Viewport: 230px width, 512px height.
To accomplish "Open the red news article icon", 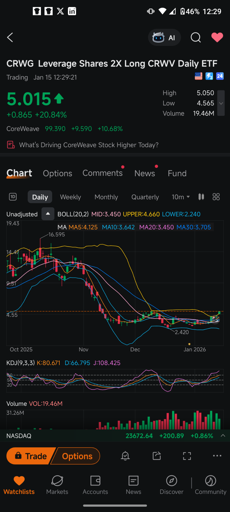I will coord(11,145).
